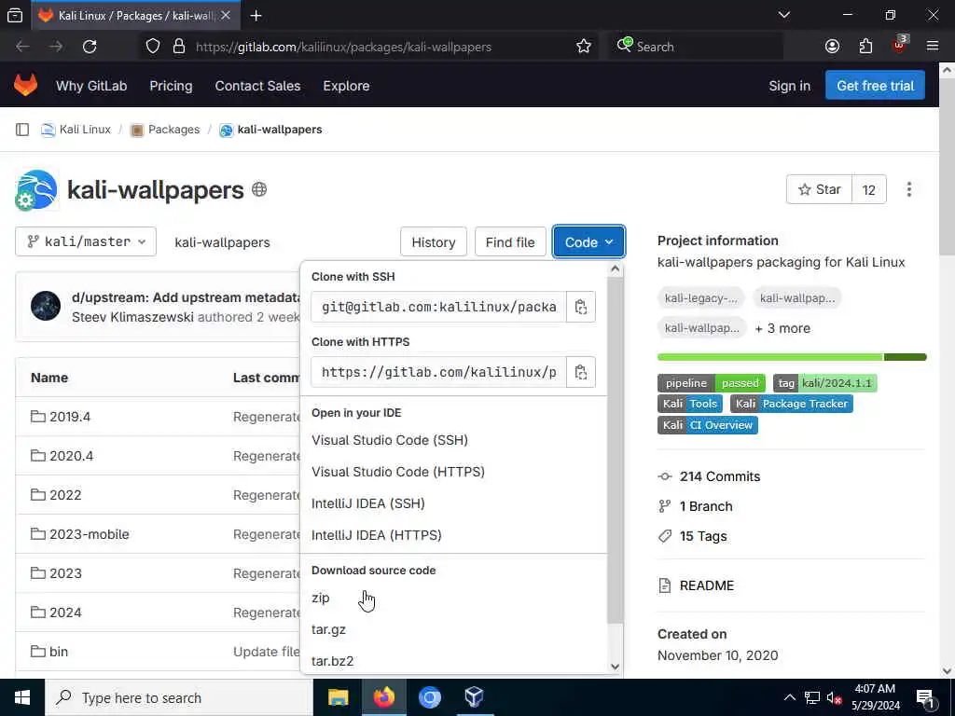Screen dimensions: 955x716
Task: Show hidden system tray icons
Action: click(789, 697)
